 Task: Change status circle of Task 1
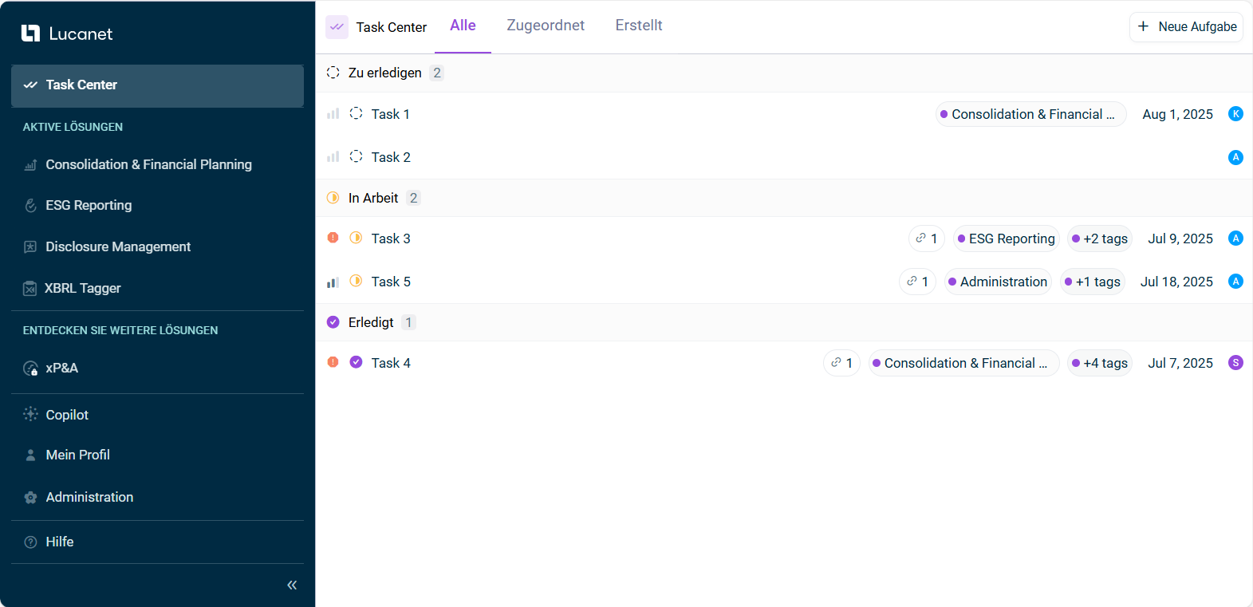pyautogui.click(x=357, y=113)
